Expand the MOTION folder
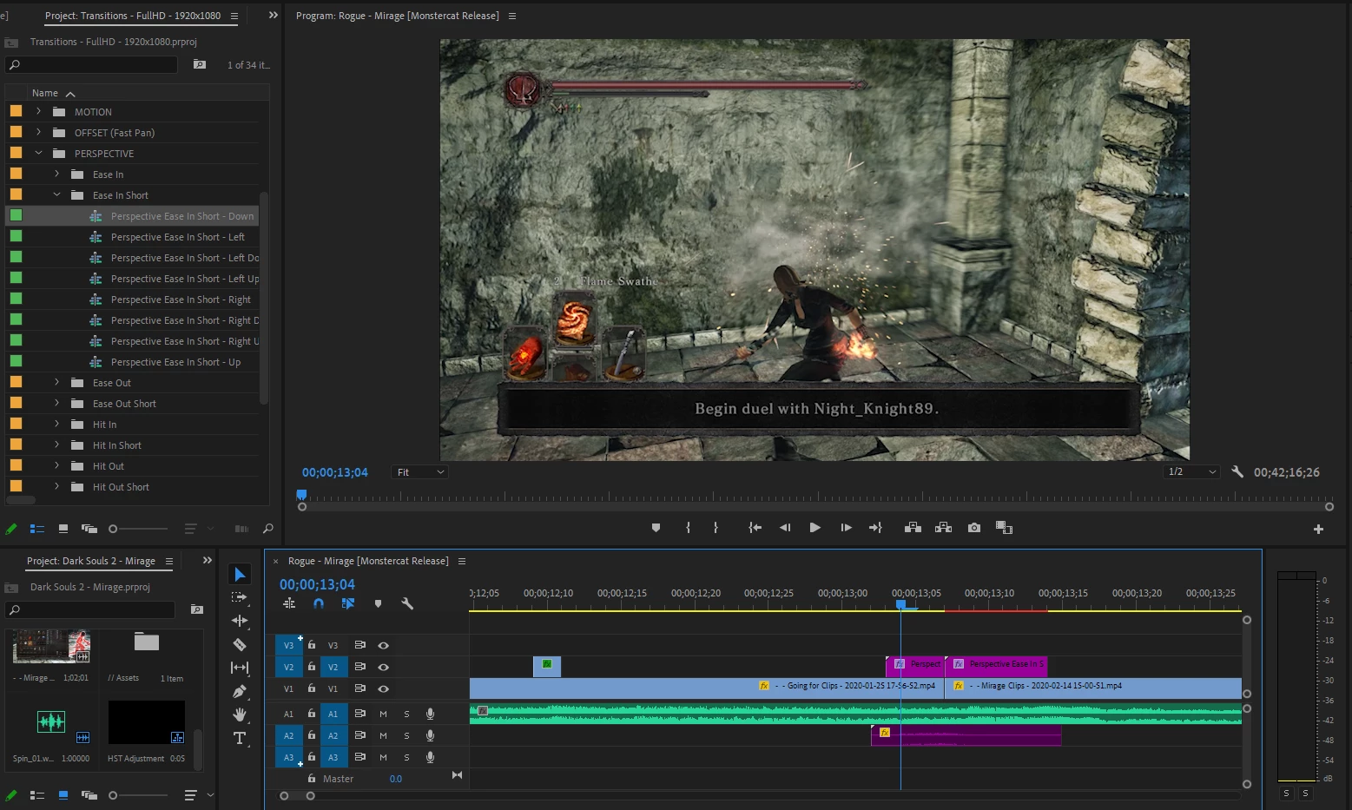Viewport: 1352px width, 810px height. pos(38,112)
